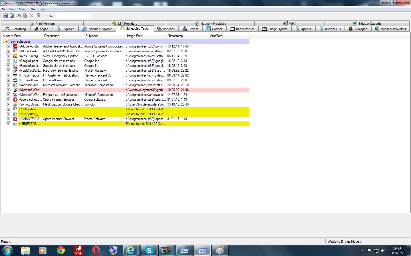Open Skype from the taskbar
This screenshot has height=256, width=411.
tap(149, 251)
